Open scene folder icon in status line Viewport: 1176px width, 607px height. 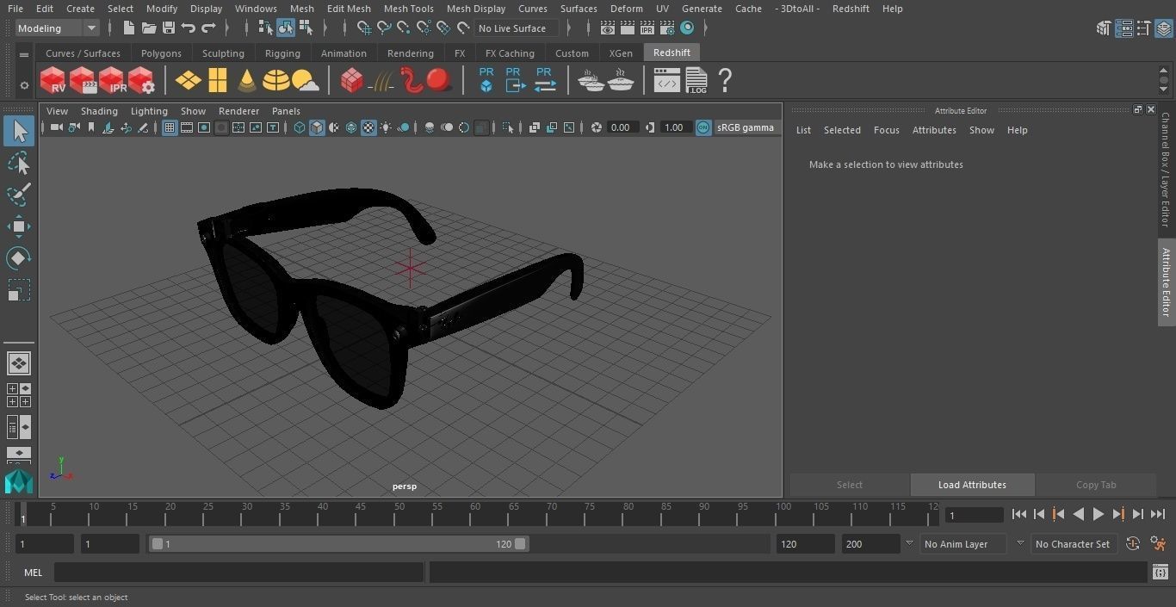tap(149, 28)
